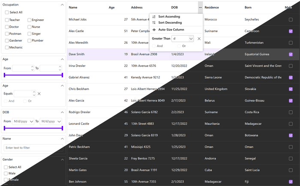The height and width of the screenshot is (186, 300).
Task: Tick the Engineer occupation checkbox
Action: click(29, 20)
